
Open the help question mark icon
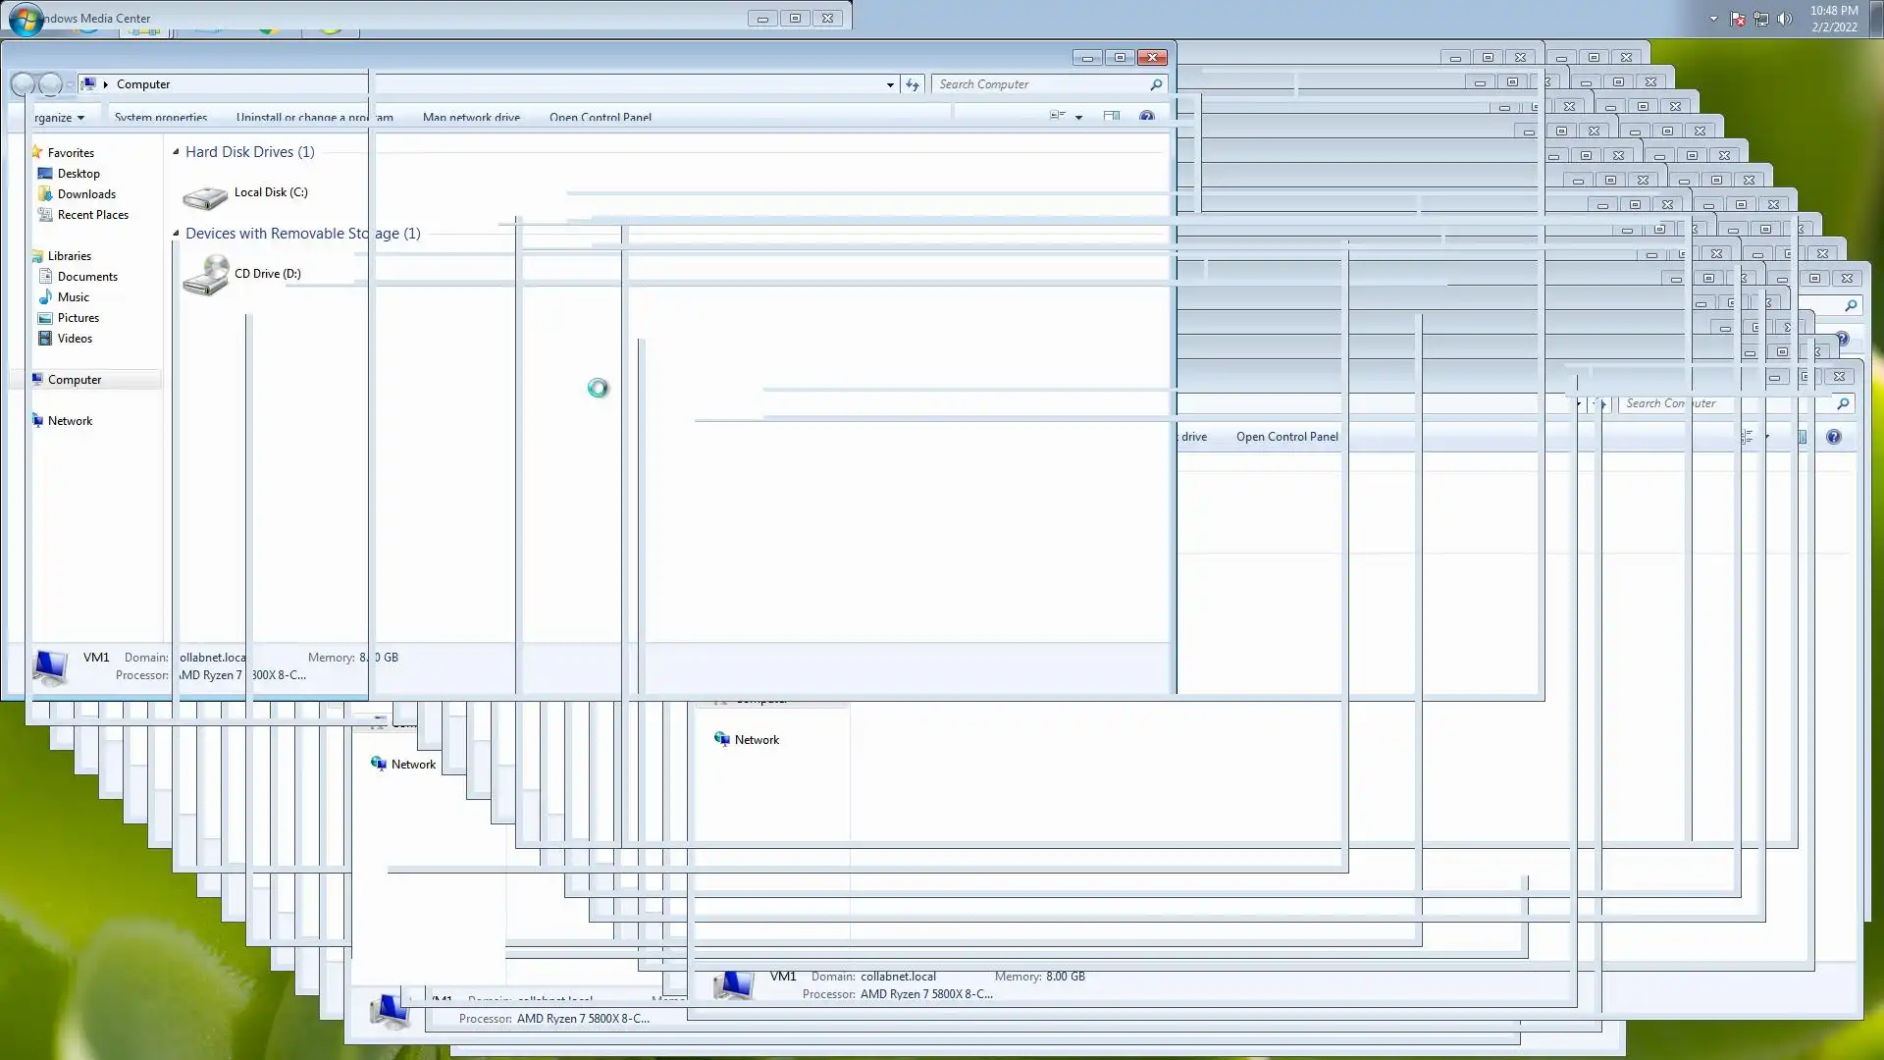(1146, 117)
